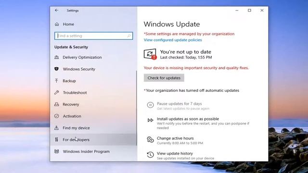Click the Troubleshoot wrench icon

point(57,92)
